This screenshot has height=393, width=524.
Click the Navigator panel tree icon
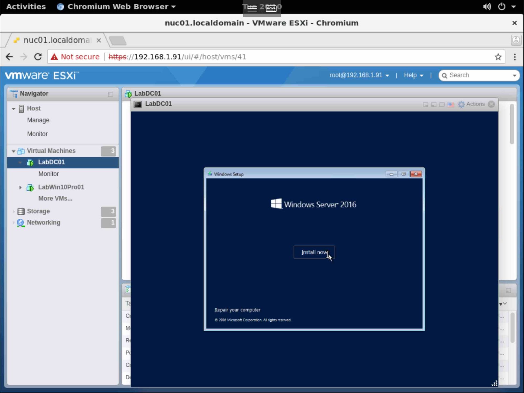click(14, 94)
